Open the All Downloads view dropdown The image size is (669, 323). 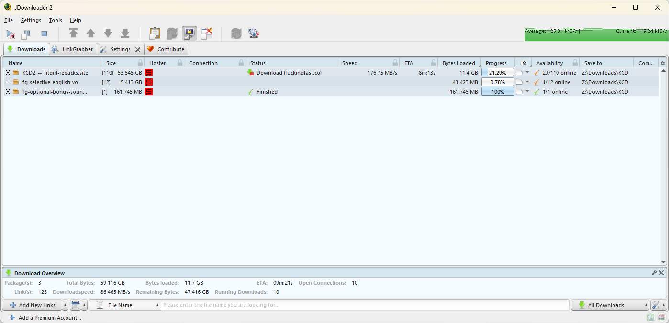(610, 305)
